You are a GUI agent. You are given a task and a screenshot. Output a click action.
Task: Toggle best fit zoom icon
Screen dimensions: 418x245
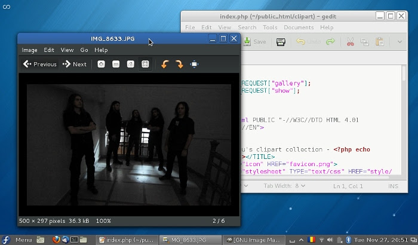tap(145, 64)
